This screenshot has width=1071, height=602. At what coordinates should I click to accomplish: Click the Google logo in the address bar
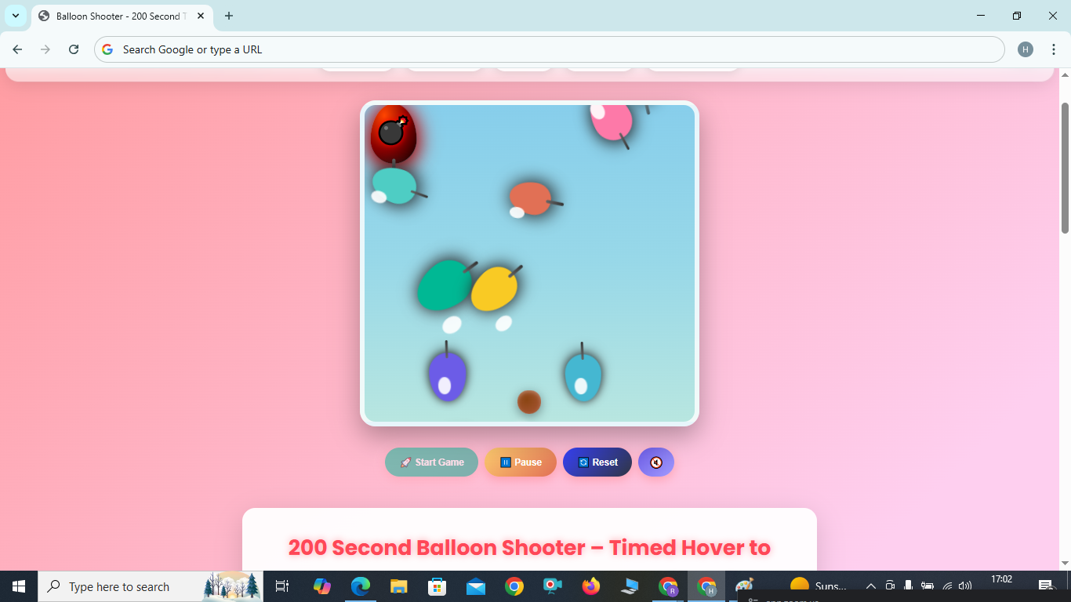coord(106,49)
